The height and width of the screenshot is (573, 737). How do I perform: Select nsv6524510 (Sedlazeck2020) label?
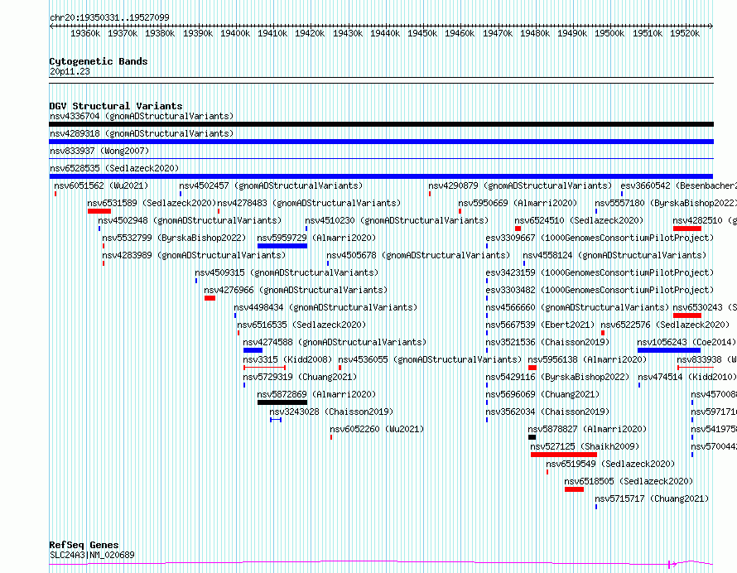pyautogui.click(x=579, y=220)
